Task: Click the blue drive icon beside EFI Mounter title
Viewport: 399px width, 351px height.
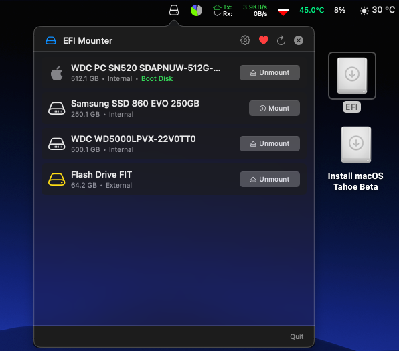Action: point(51,40)
